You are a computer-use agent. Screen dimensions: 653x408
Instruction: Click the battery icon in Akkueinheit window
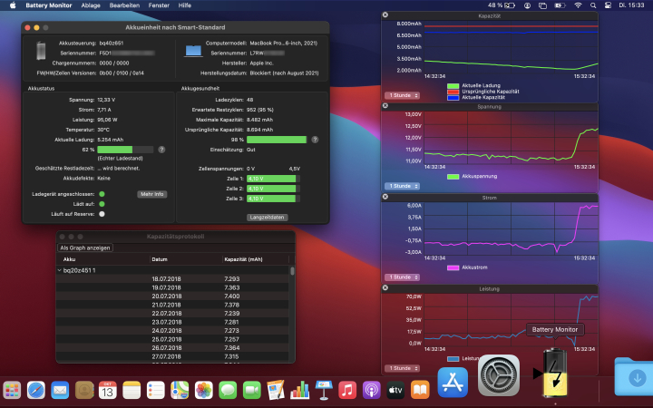point(41,51)
